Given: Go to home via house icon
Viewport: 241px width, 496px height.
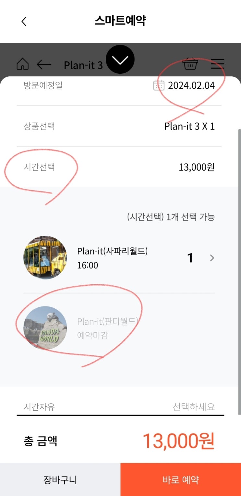Looking at the screenshot, I should pos(23,64).
